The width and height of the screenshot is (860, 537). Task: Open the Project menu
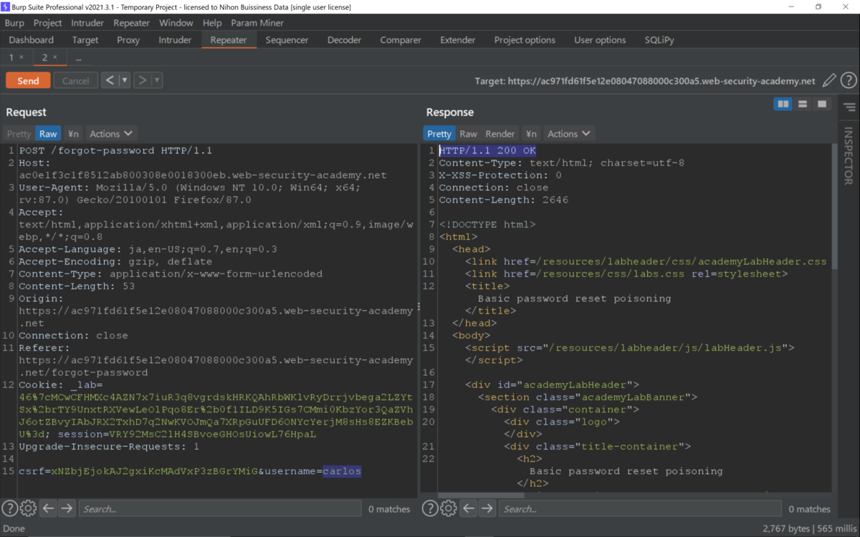(x=48, y=23)
